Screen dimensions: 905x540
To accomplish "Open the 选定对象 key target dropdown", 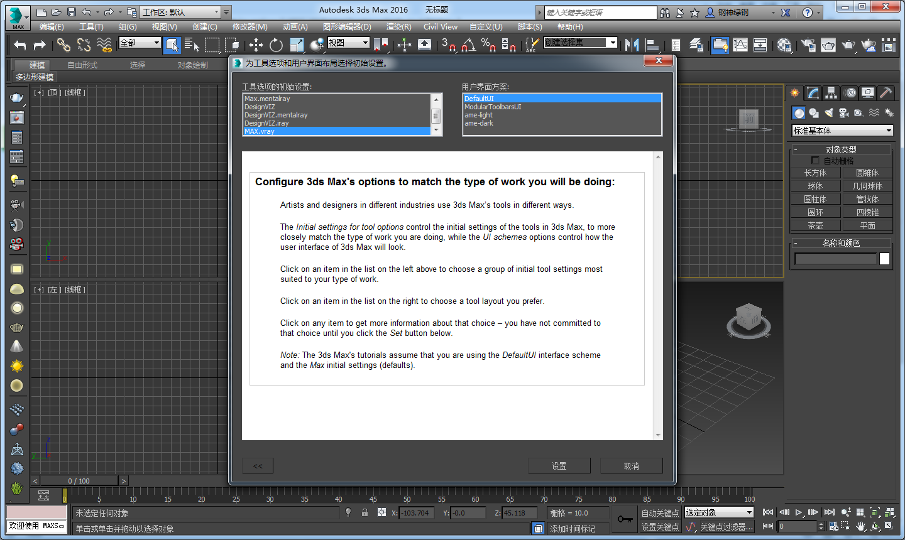I will (719, 513).
